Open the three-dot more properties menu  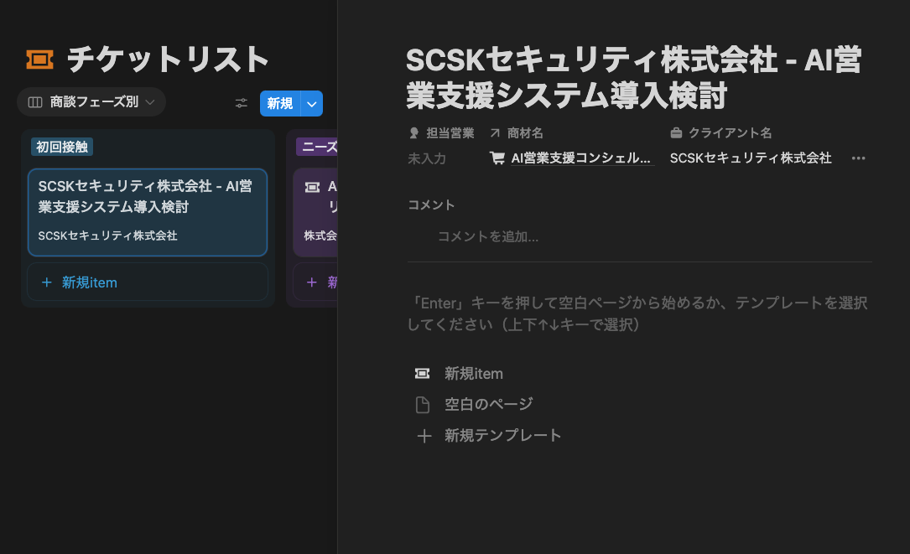(858, 158)
